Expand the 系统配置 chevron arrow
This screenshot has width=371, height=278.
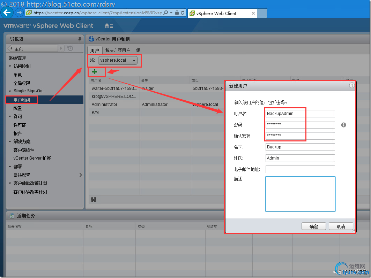[81, 175]
